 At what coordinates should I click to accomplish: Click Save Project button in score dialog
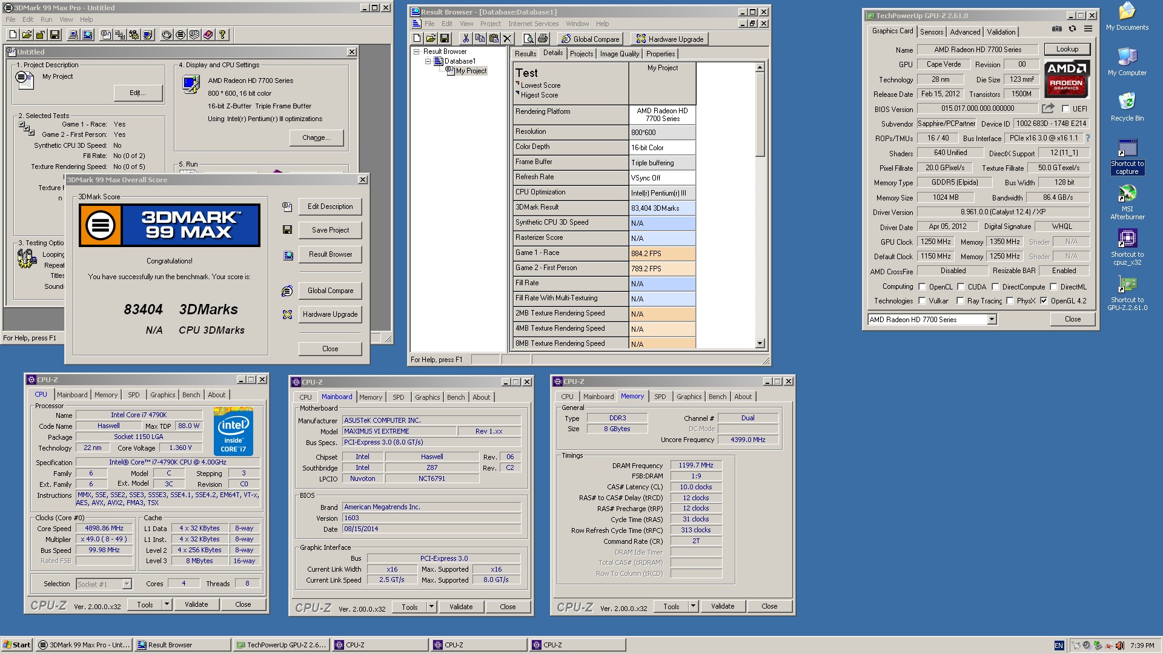pyautogui.click(x=330, y=230)
